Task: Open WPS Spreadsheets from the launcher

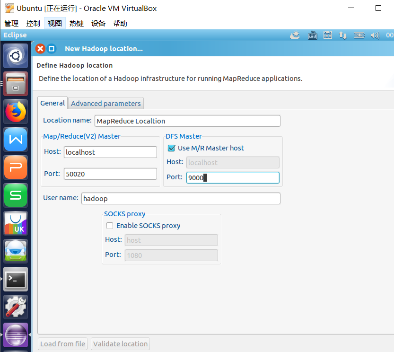Action: pyautogui.click(x=16, y=195)
